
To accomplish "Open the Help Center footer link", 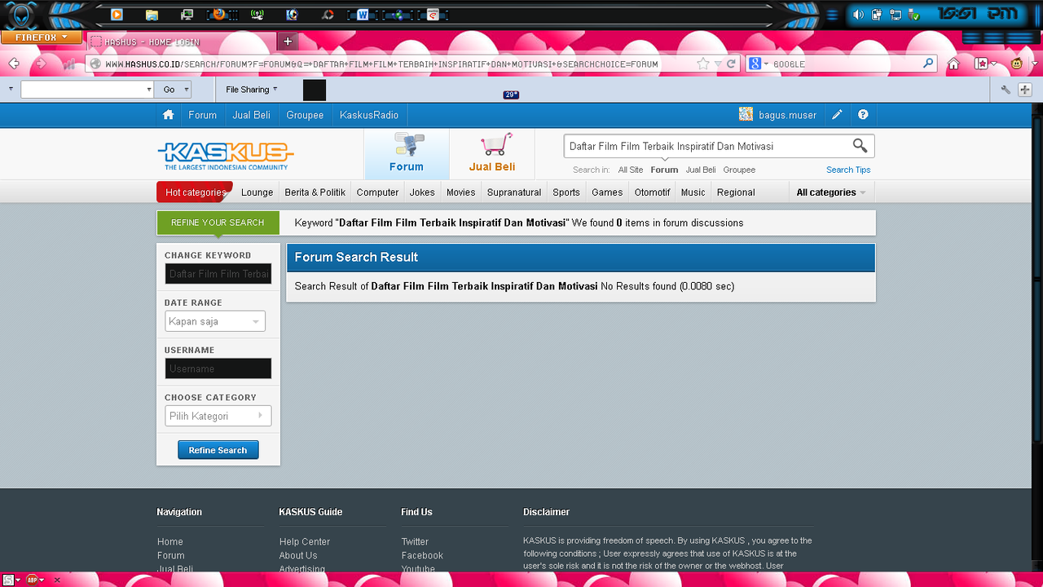I will (x=305, y=541).
